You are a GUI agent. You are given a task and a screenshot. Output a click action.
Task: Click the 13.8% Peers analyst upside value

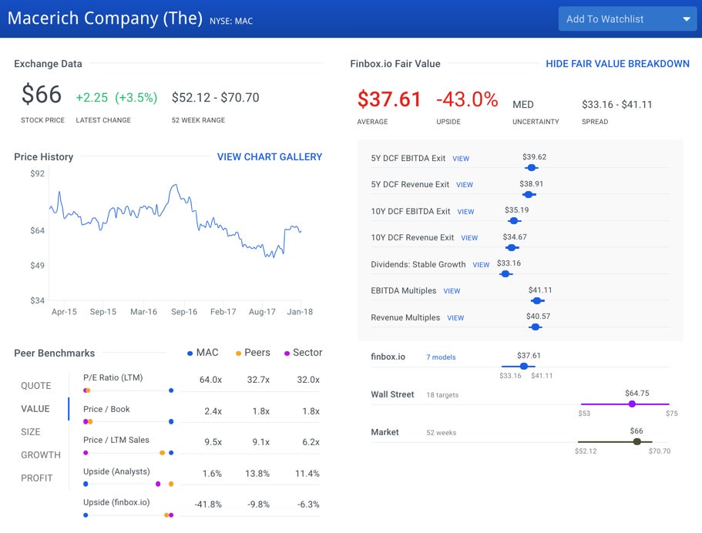tap(257, 474)
